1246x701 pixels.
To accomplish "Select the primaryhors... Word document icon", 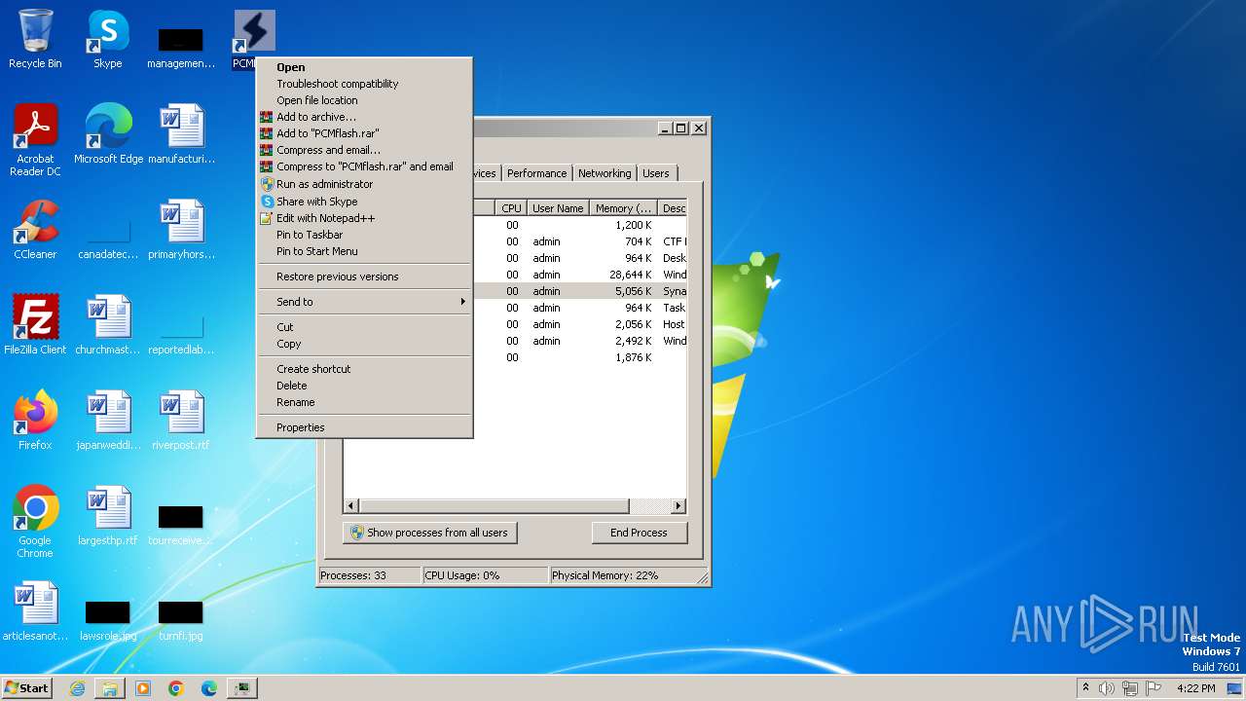I will (x=181, y=230).
